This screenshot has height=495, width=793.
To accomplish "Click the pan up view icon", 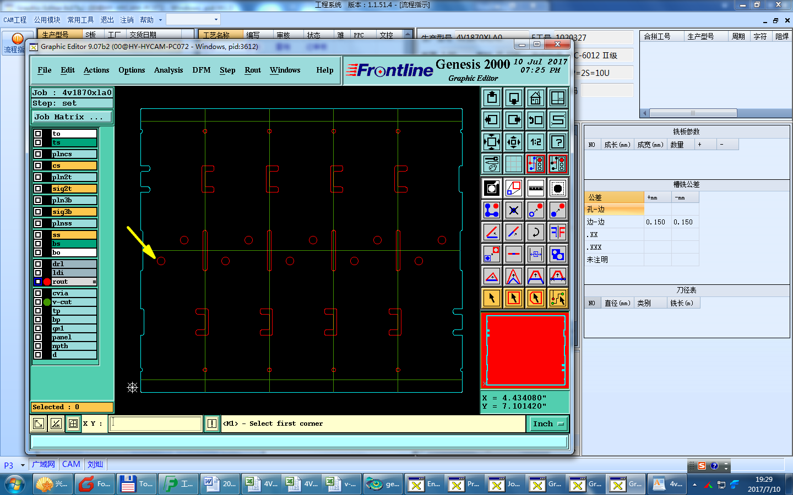I will tap(492, 98).
